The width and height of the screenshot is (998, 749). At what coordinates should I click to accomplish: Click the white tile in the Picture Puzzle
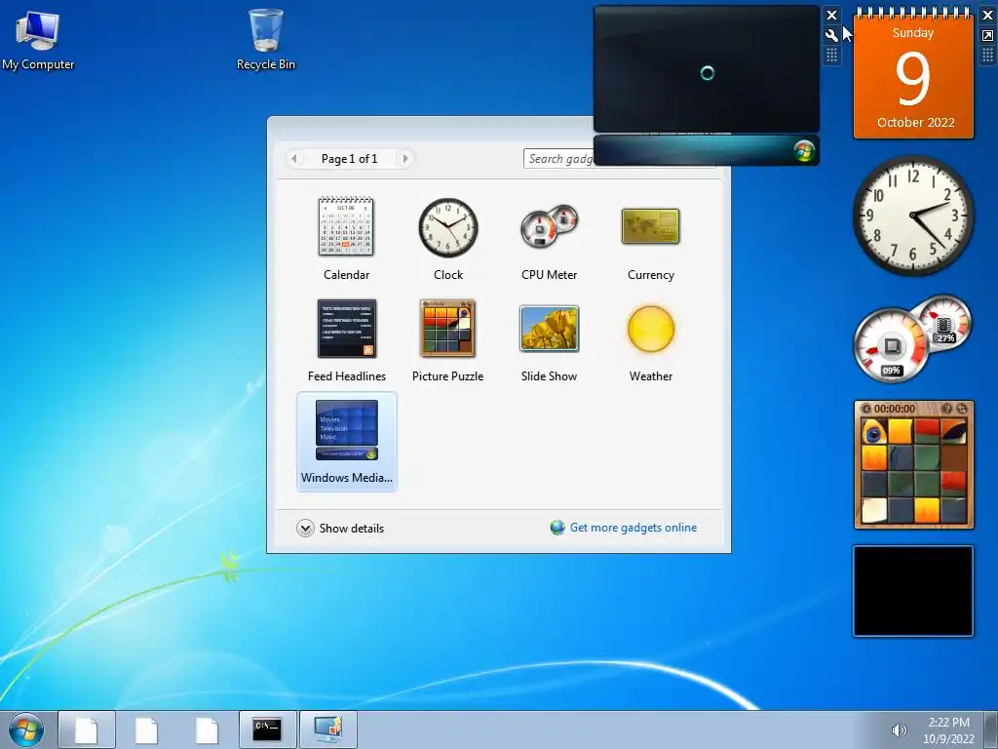tap(874, 510)
